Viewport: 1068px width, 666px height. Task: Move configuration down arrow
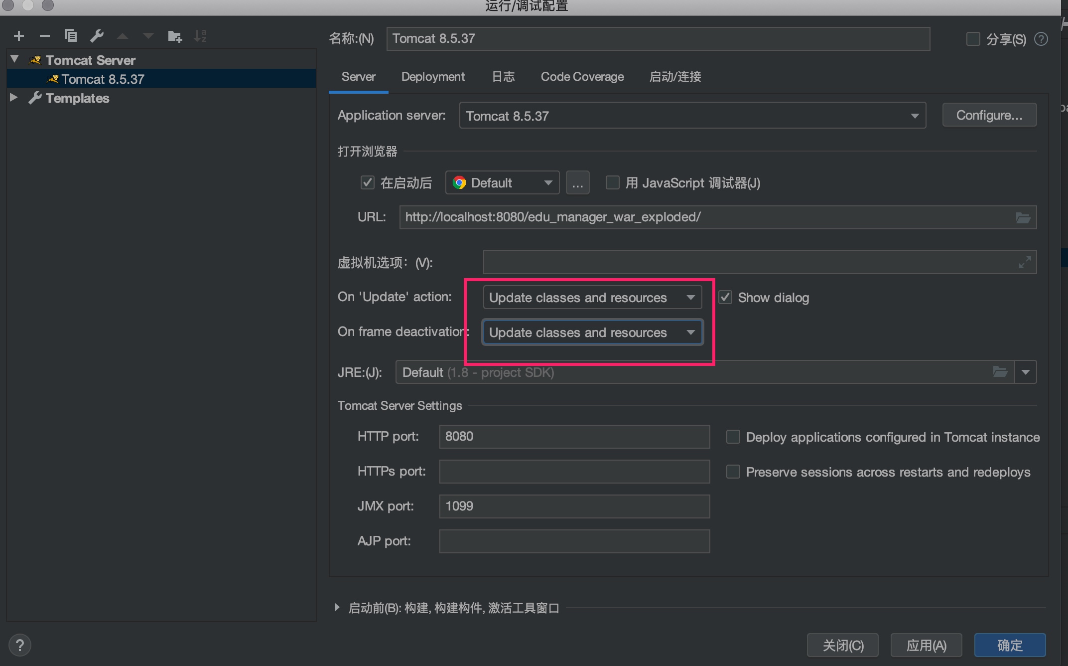[x=148, y=36]
